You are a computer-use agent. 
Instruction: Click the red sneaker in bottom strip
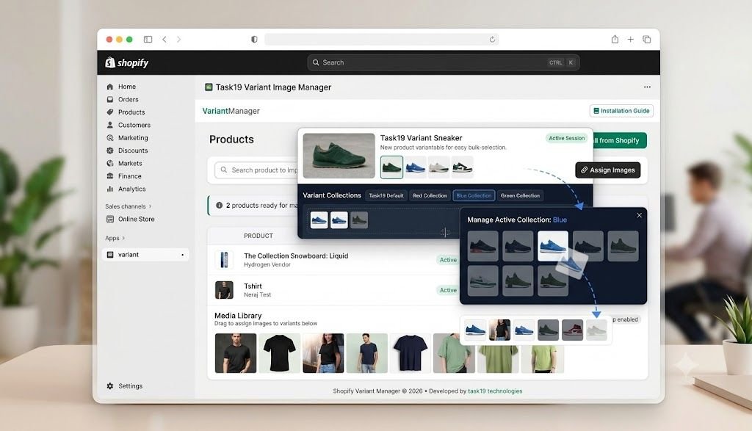(572, 330)
